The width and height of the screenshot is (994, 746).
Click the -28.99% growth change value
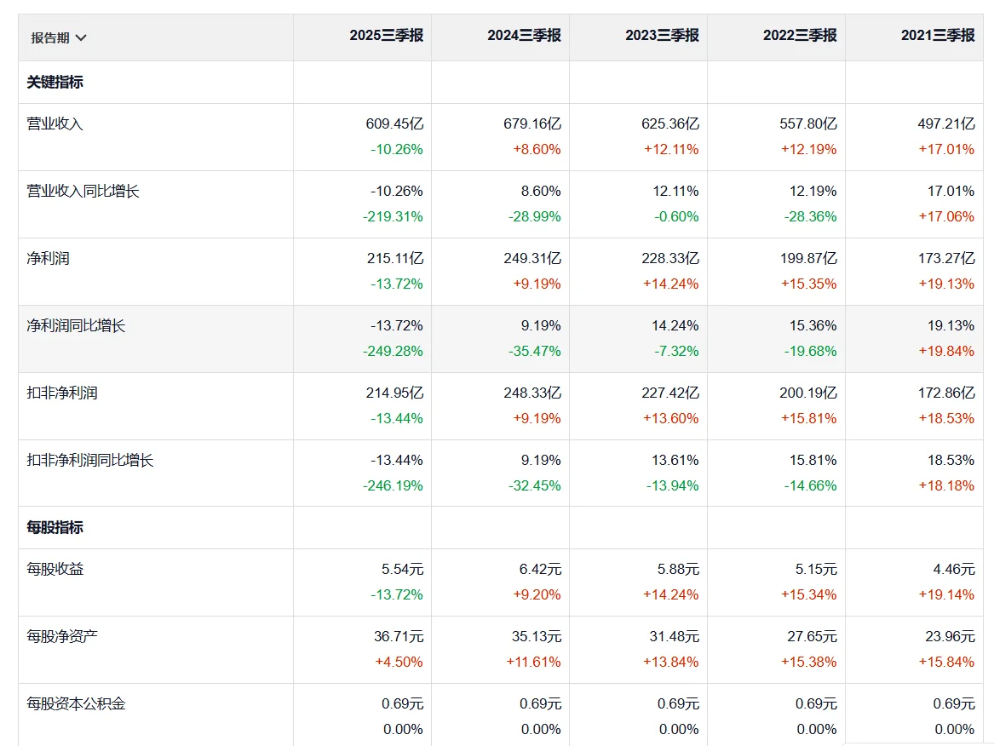coord(534,217)
